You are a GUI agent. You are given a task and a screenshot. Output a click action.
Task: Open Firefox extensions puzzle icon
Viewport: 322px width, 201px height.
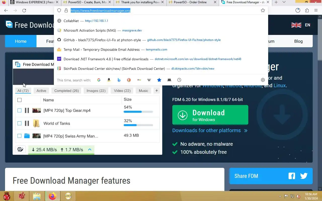pyautogui.click(x=307, y=11)
